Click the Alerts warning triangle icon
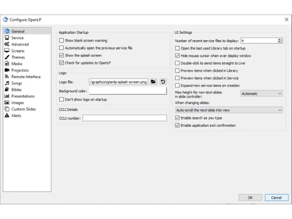Image resolution: width=292 pixels, height=219 pixels. pos(7,116)
